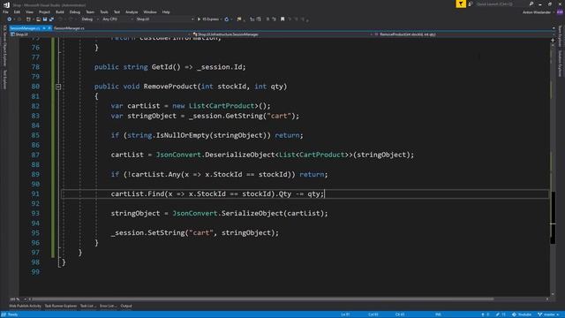Click JsonConvert on line 93
The image size is (565, 318).
point(195,214)
